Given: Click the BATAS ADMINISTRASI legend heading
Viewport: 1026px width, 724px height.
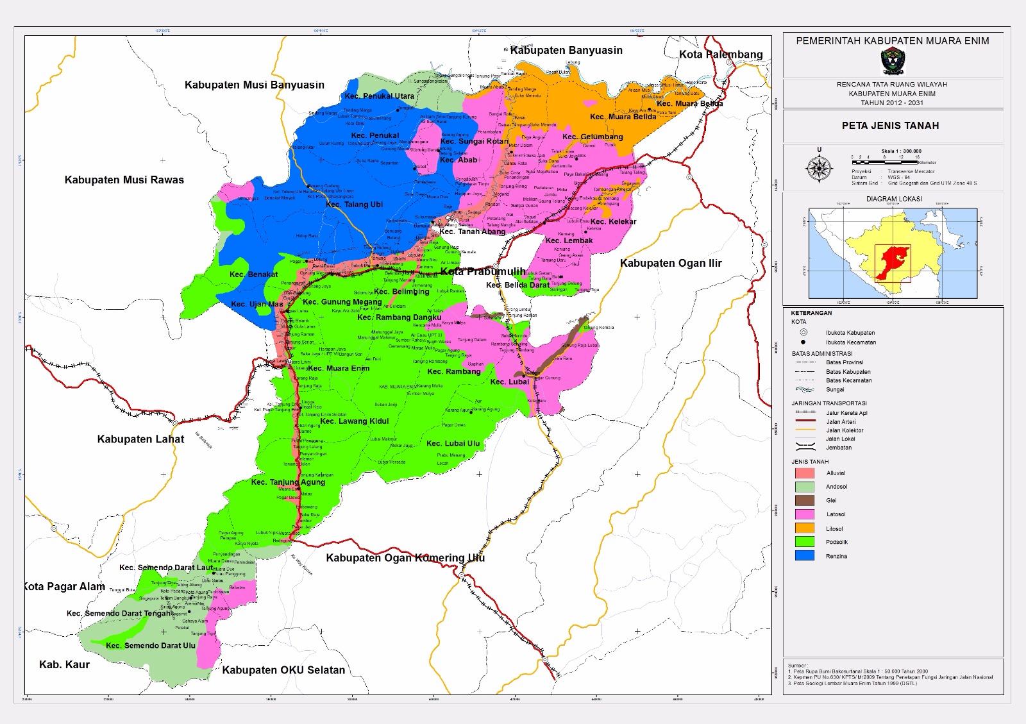Looking at the screenshot, I should pos(822,353).
